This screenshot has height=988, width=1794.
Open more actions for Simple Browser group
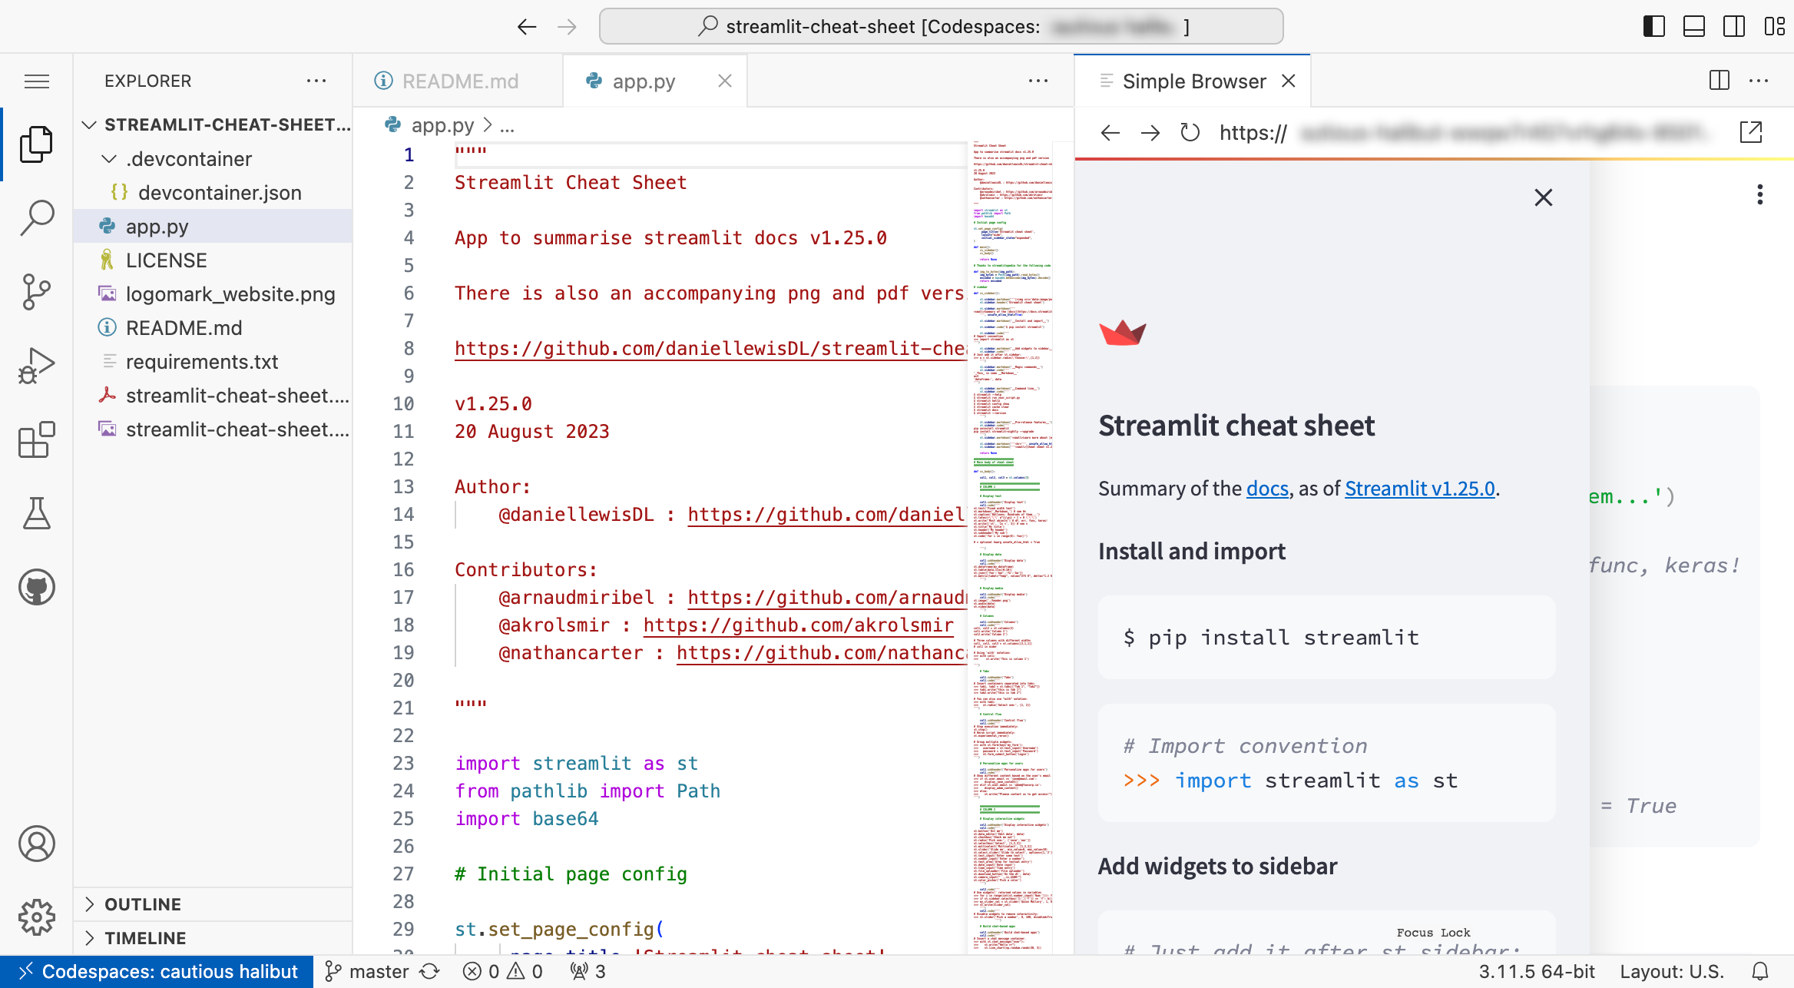click(1759, 81)
